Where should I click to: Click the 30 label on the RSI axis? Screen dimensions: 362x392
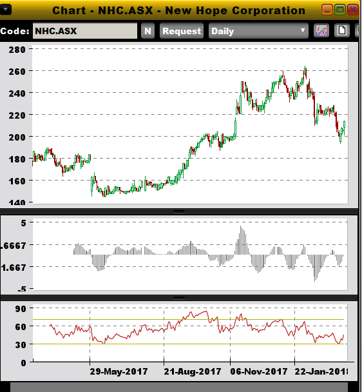tap(21, 345)
